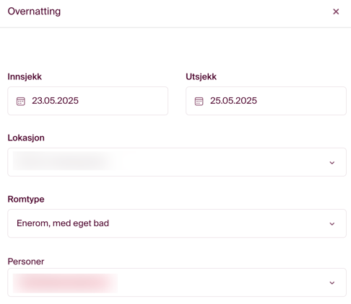Click the blurred pink Personer value
The height and width of the screenshot is (304, 351).
coord(65,283)
